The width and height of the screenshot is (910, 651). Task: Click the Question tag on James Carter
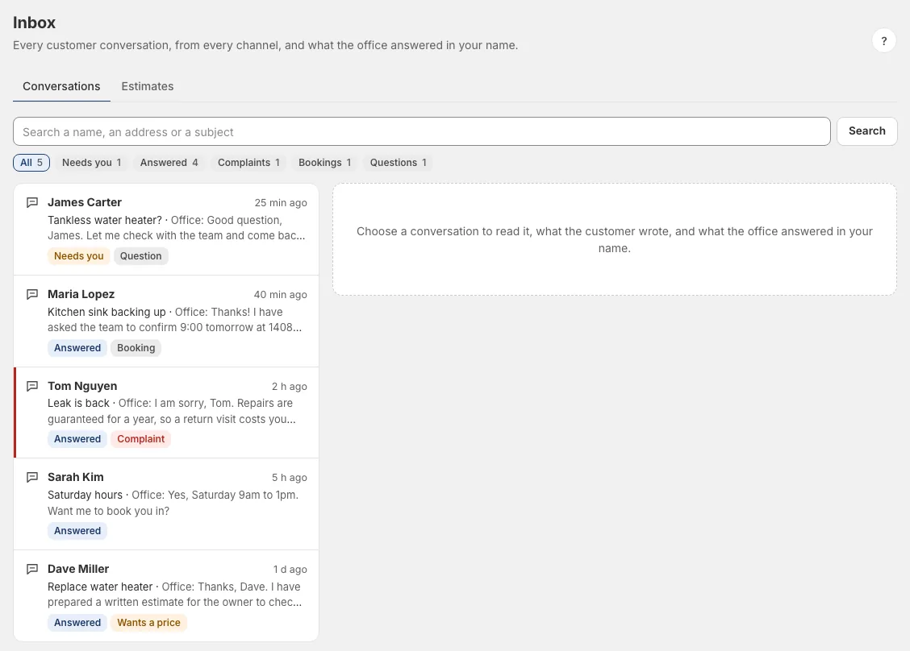click(x=141, y=256)
